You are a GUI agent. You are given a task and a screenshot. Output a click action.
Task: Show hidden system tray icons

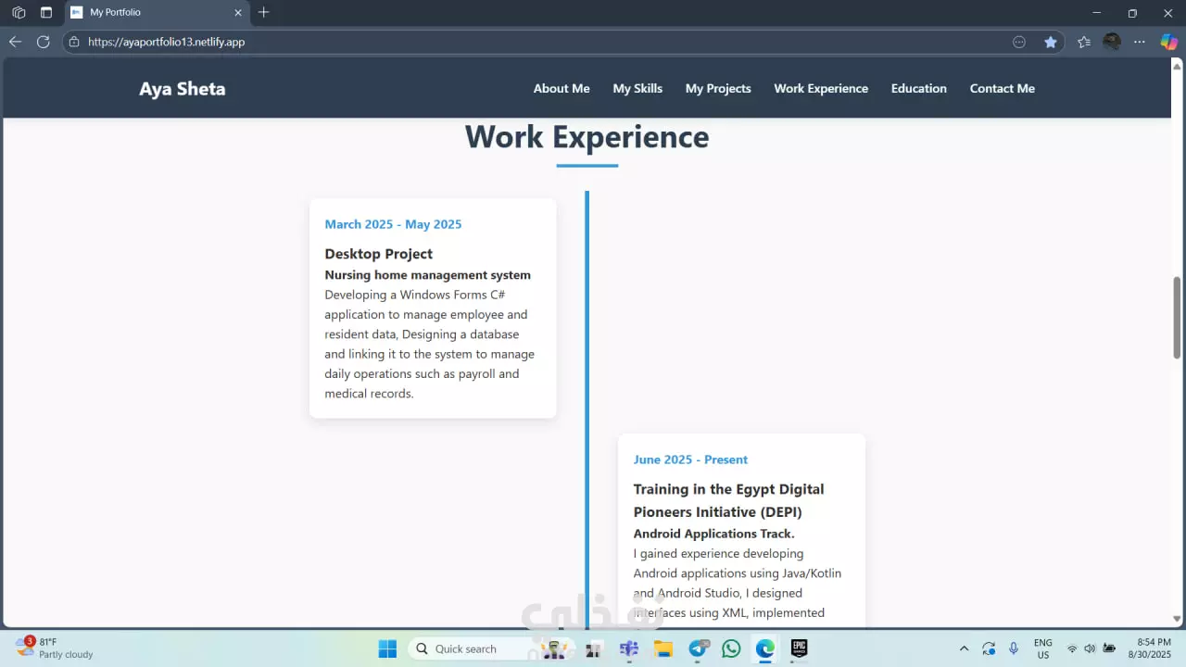[x=964, y=648]
